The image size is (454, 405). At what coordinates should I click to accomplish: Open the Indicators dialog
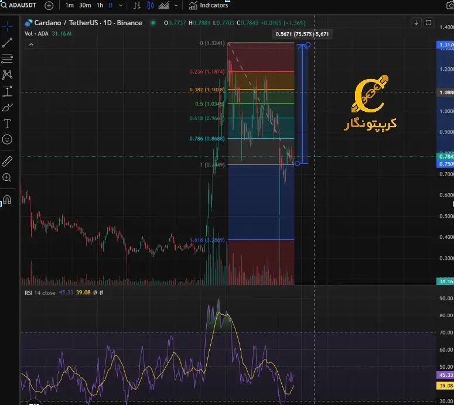point(209,5)
